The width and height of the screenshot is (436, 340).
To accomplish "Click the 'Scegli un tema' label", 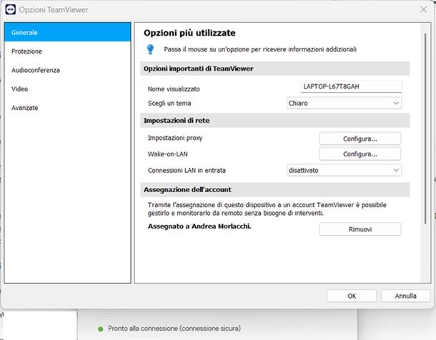I will (x=169, y=104).
